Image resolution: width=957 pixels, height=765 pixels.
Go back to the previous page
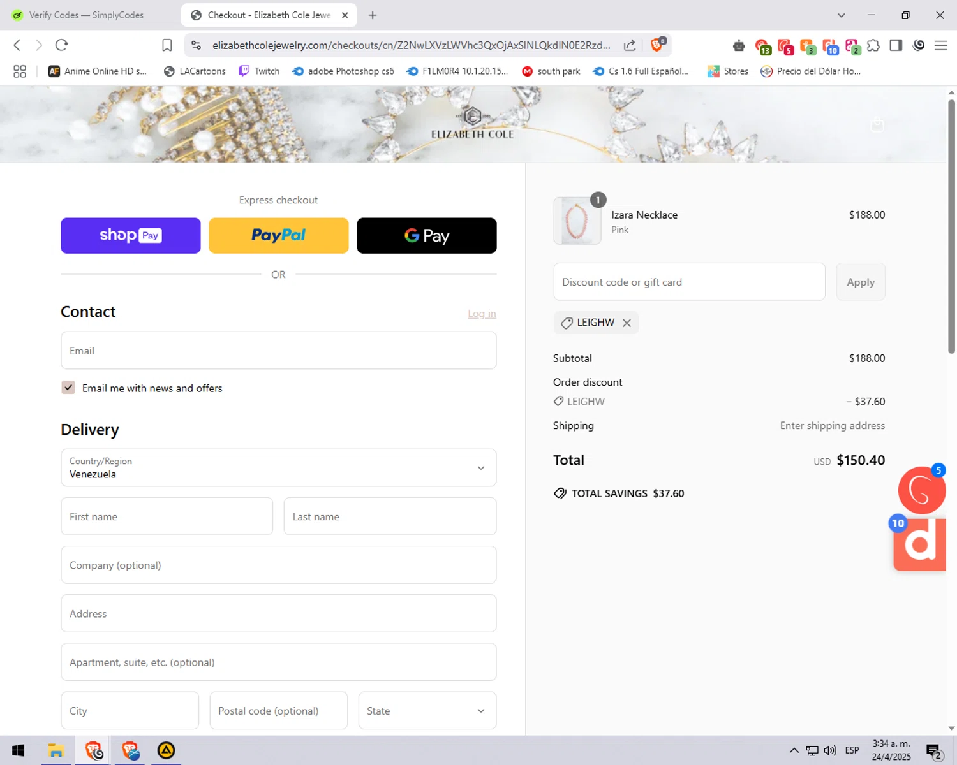pyautogui.click(x=17, y=45)
